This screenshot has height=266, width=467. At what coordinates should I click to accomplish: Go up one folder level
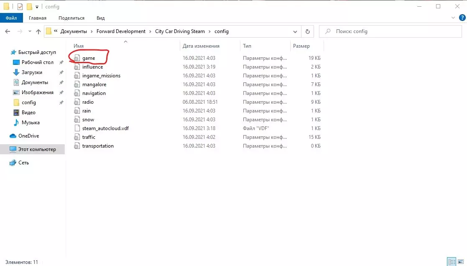pyautogui.click(x=38, y=31)
